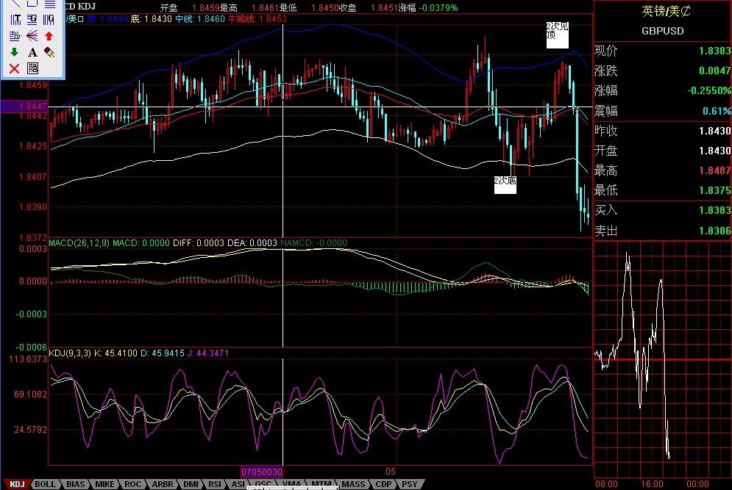
Task: Pick the eraser tool in drawing palette
Action: pyautogui.click(x=49, y=52)
